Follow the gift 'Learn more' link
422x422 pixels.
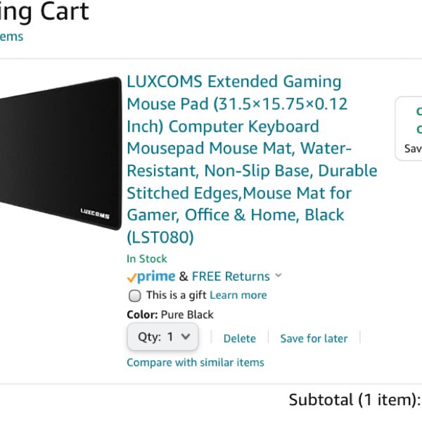tap(238, 295)
